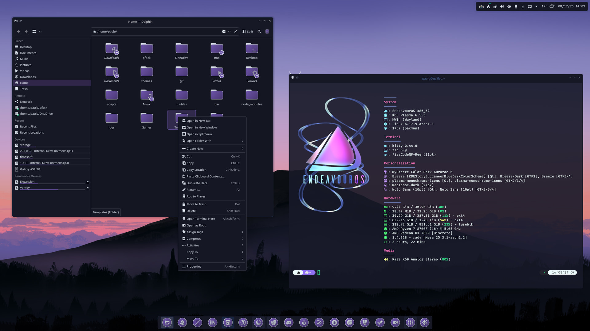
Task: Select Open Terminal Here menu entry
Action: click(212, 219)
